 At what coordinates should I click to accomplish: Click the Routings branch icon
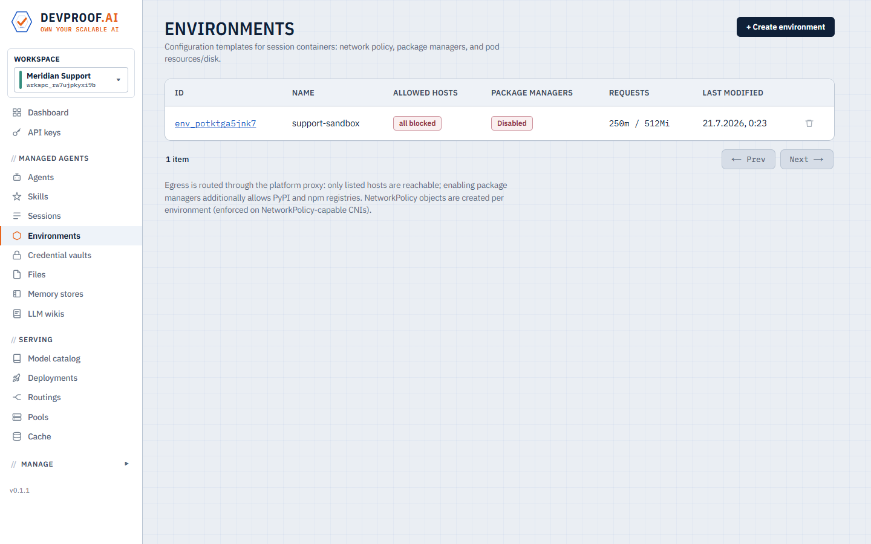click(17, 397)
